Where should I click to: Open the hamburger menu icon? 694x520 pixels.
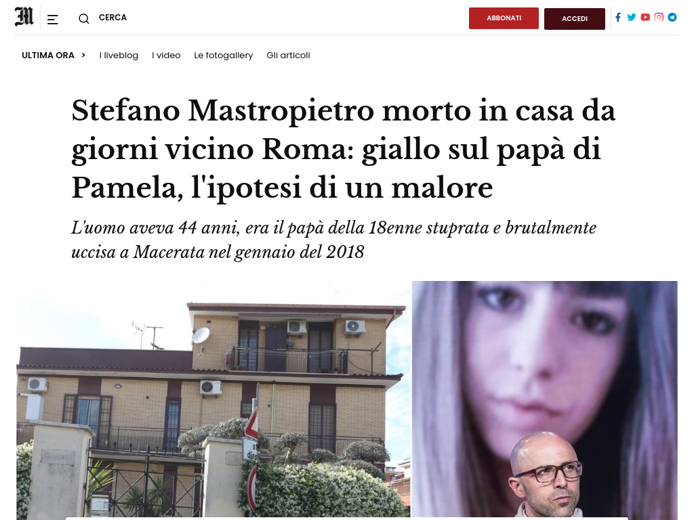(x=53, y=20)
